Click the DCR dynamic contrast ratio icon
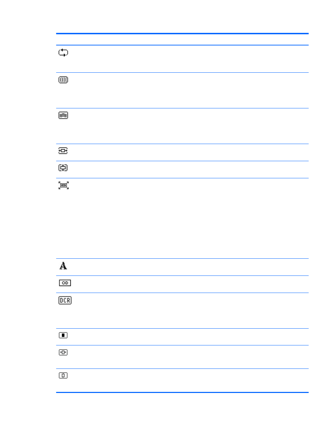The width and height of the screenshot is (334, 444). tap(65, 300)
